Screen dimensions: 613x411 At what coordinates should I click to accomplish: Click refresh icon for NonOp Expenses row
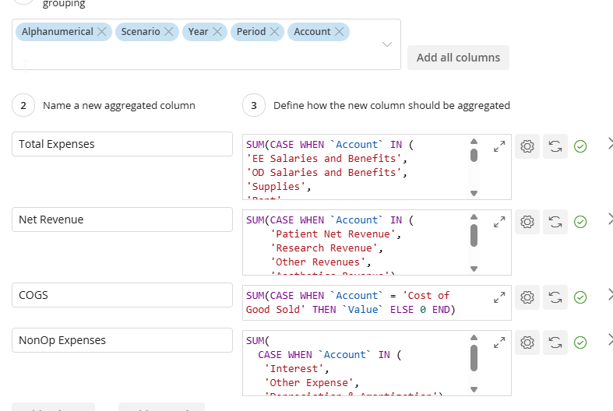coord(555,342)
